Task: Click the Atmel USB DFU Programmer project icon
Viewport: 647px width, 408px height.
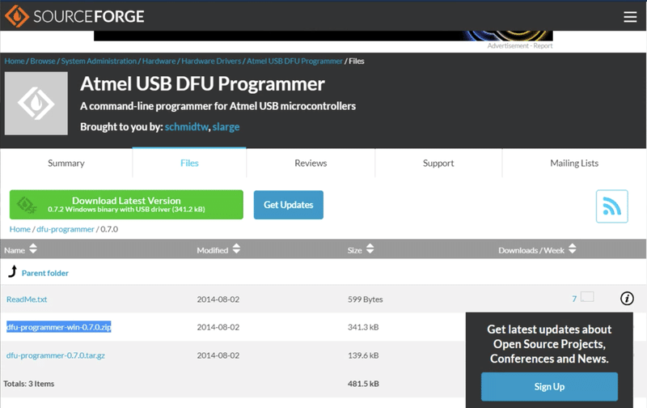Action: (36, 104)
